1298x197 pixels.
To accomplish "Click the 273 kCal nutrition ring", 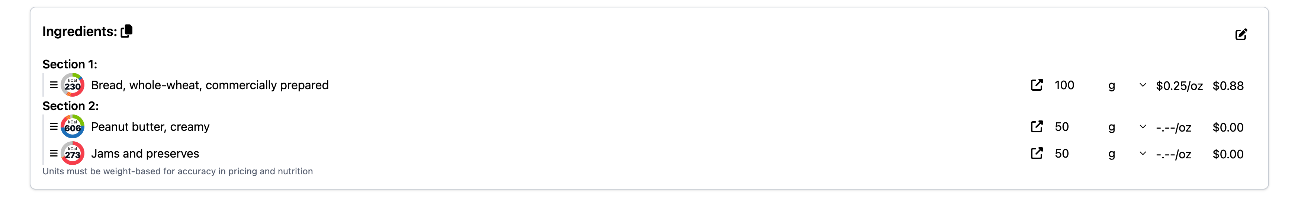I will point(73,154).
